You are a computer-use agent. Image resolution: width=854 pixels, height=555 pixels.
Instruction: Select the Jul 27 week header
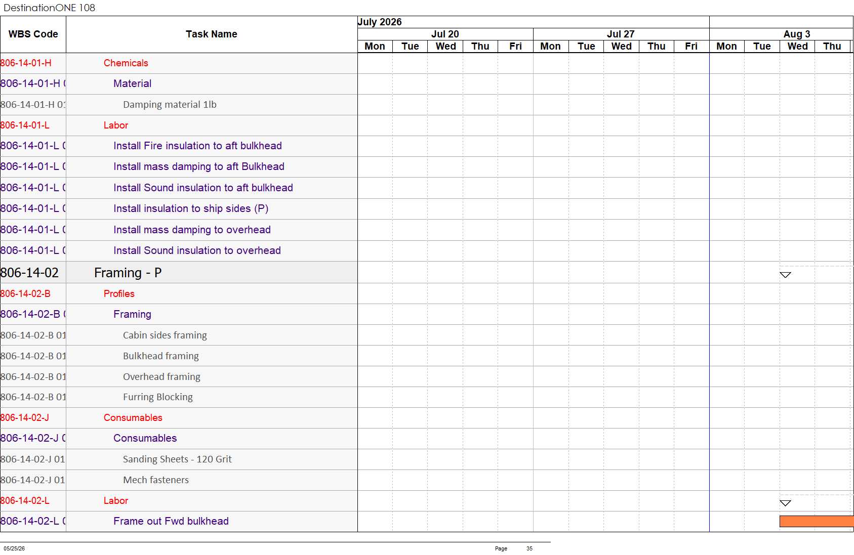pos(621,34)
